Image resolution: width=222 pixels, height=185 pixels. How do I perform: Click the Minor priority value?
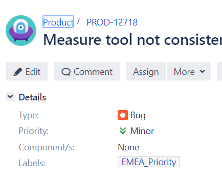pos(142,131)
